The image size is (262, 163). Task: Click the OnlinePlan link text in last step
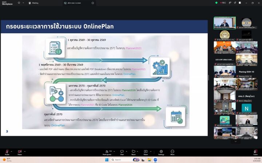pos(58,125)
